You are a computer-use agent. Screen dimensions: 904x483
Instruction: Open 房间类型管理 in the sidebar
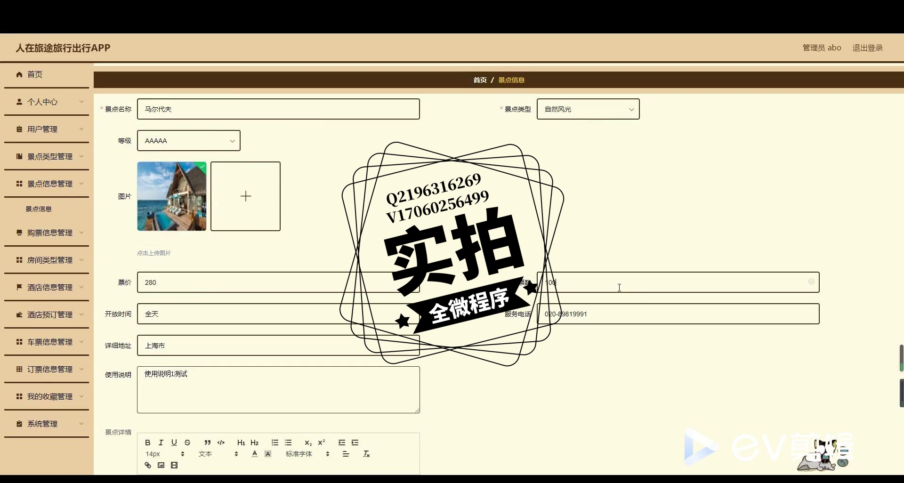[47, 260]
